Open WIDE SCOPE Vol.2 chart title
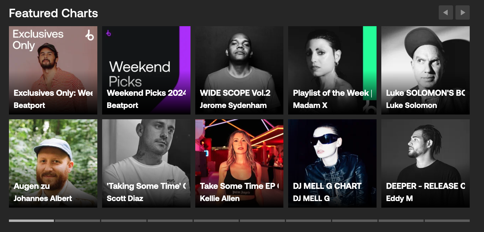484x232 pixels. point(235,93)
